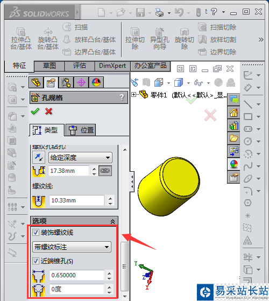This screenshot has height=301, width=269.
Task: Click the help question mark in 孔规格 header
Action: (x=122, y=97)
